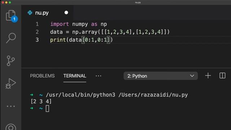Viewport: 231px width, 130px height.
Task: Click terminal output '[2 3 4]'
Action: [x=41, y=101]
